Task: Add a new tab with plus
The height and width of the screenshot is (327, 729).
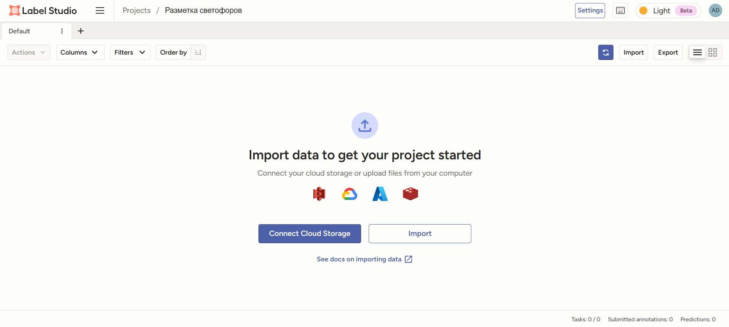Action: (x=81, y=31)
